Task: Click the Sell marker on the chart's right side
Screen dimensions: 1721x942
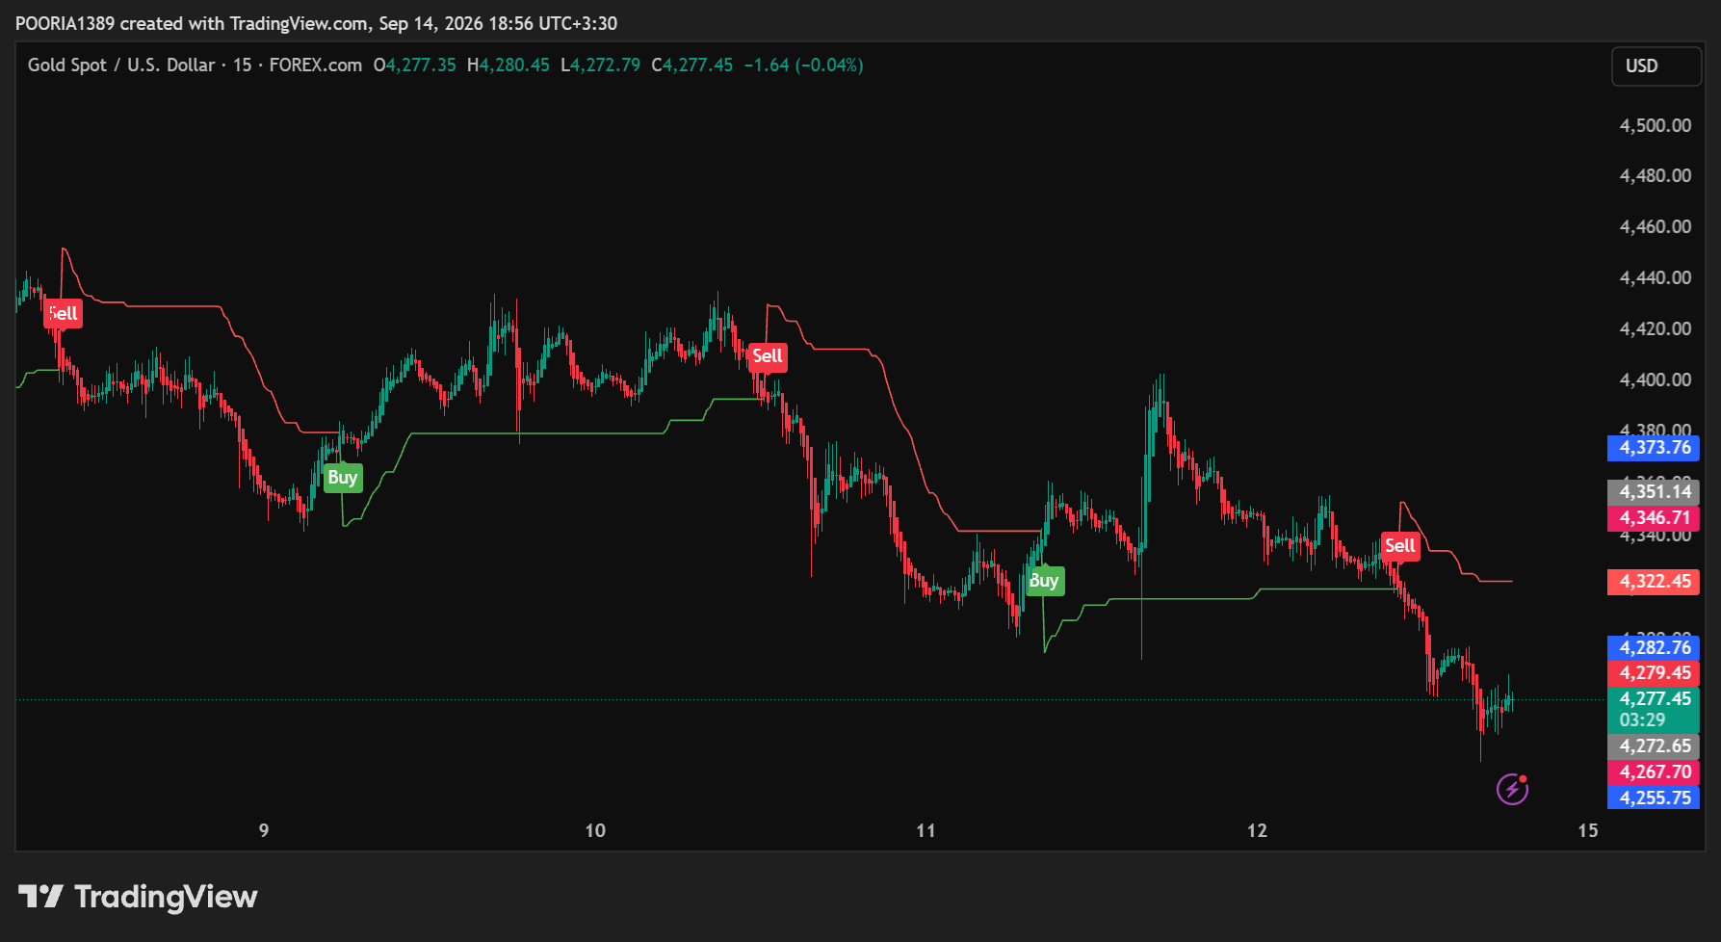Action: [1399, 546]
